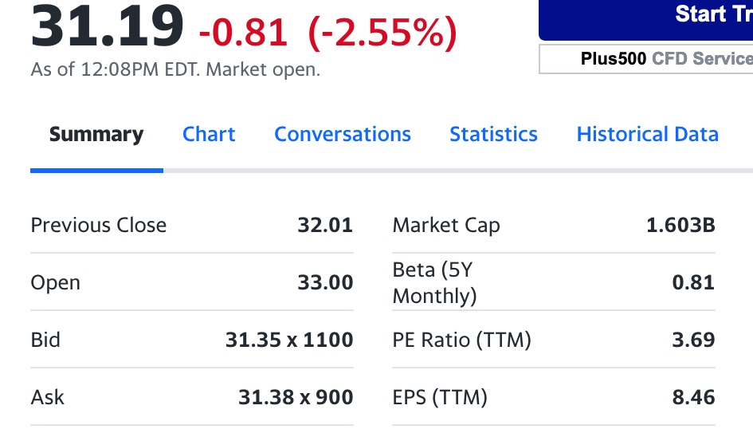Viewport: 753px width, 429px height.
Task: Click the Open value 33.00
Action: 325,282
